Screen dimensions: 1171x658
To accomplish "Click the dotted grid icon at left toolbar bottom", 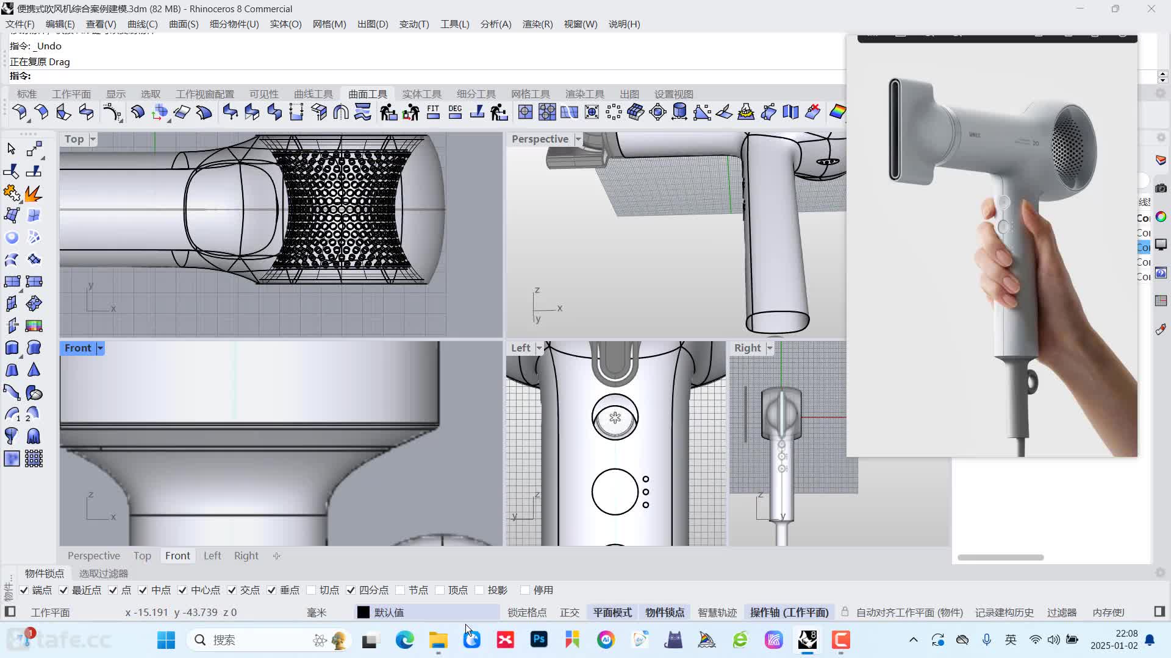I will click(x=34, y=459).
